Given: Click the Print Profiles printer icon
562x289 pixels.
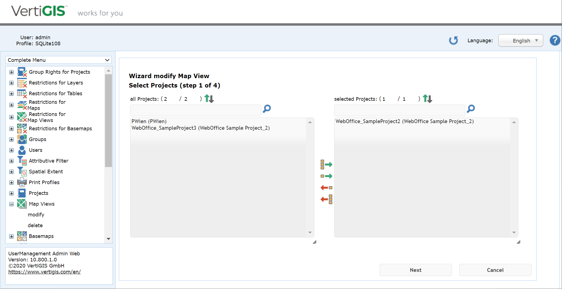Looking at the screenshot, I should coord(22,182).
